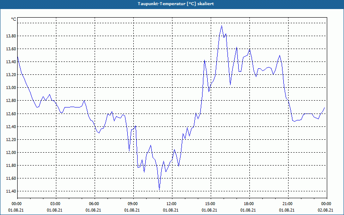Click the 06:00 time label
This screenshot has width=344, height=215.
tap(95, 204)
